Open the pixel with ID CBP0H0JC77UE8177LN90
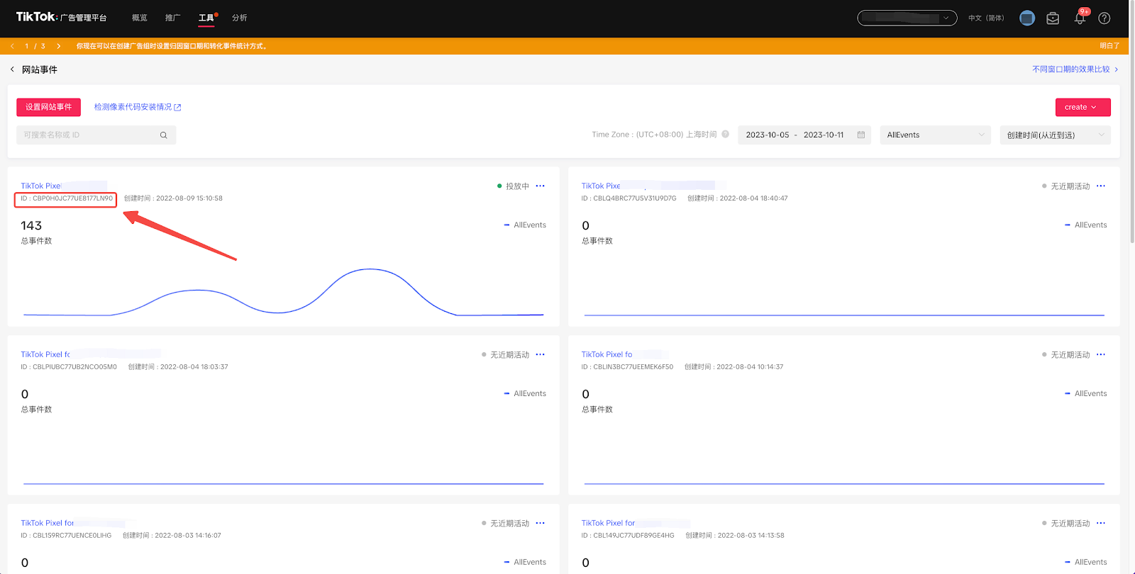 (x=40, y=186)
